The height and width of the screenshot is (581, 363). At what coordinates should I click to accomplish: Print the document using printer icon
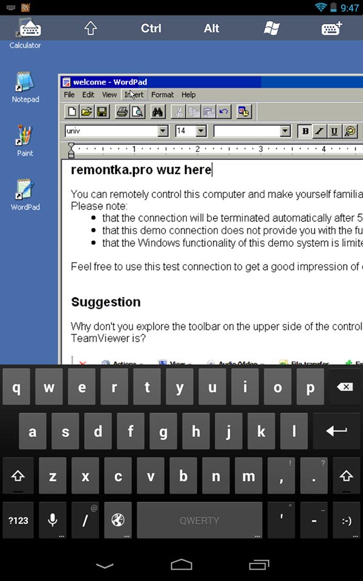click(x=122, y=111)
